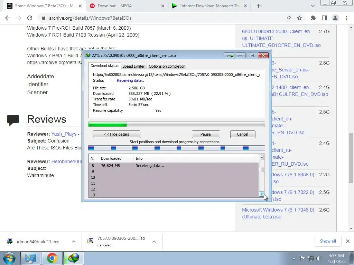
Task: Toggle the Chrome side panel icon
Action: coord(324,18)
